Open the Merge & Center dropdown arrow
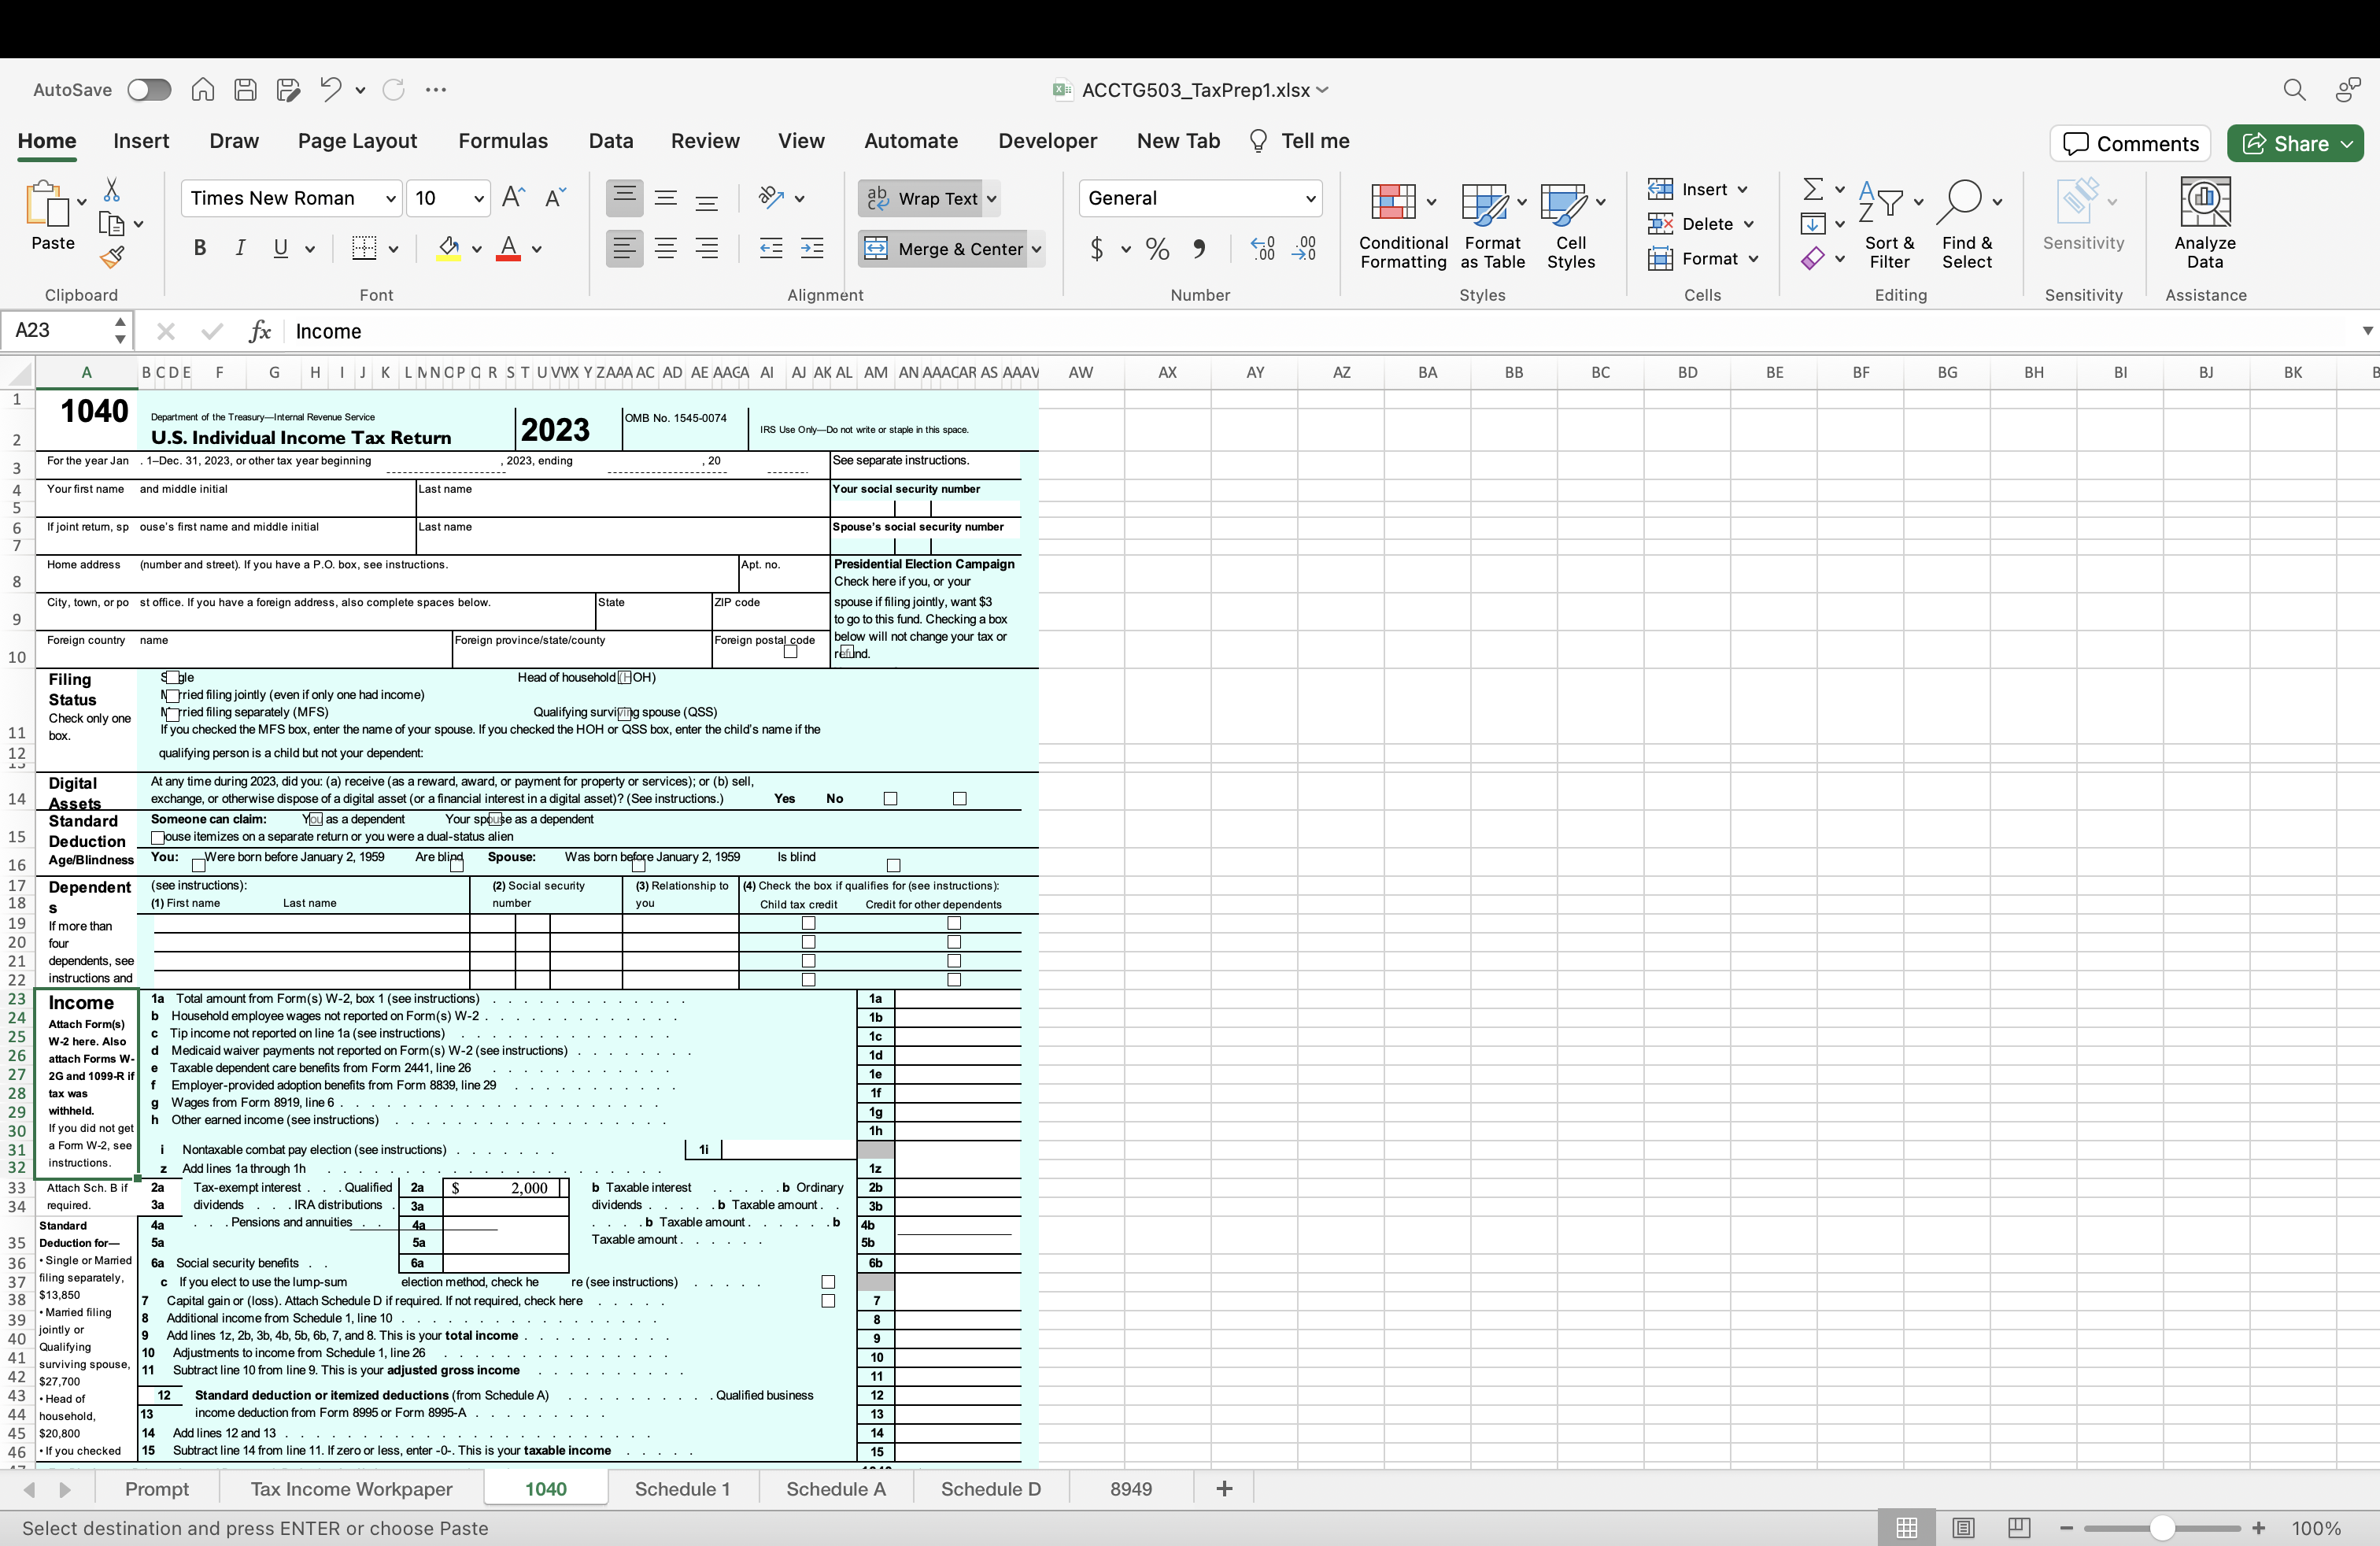The height and width of the screenshot is (1546, 2380). [x=1037, y=249]
